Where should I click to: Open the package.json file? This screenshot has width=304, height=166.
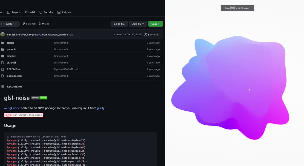pos(14,76)
